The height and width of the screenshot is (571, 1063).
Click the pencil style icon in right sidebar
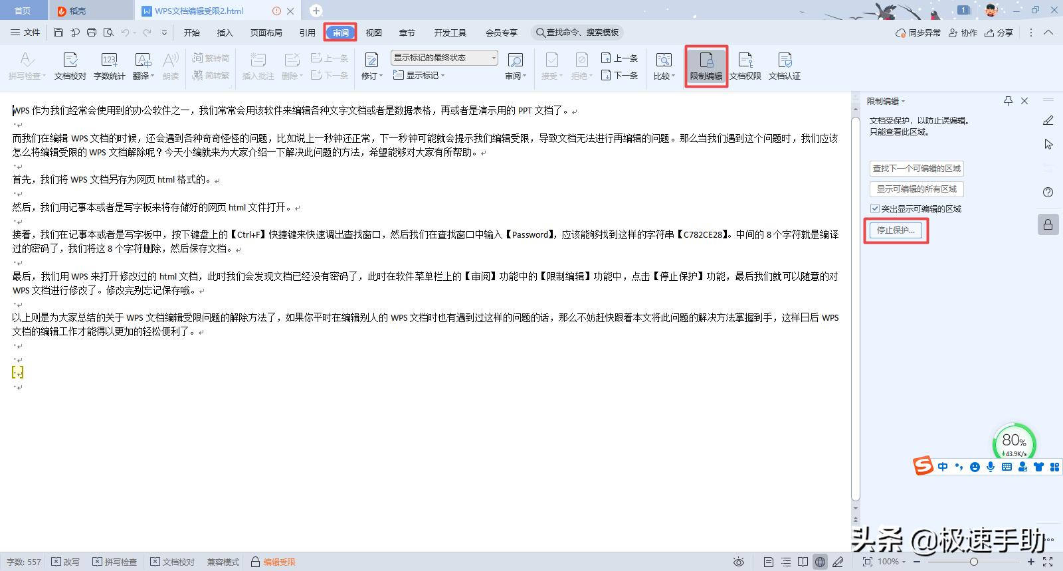[1048, 120]
